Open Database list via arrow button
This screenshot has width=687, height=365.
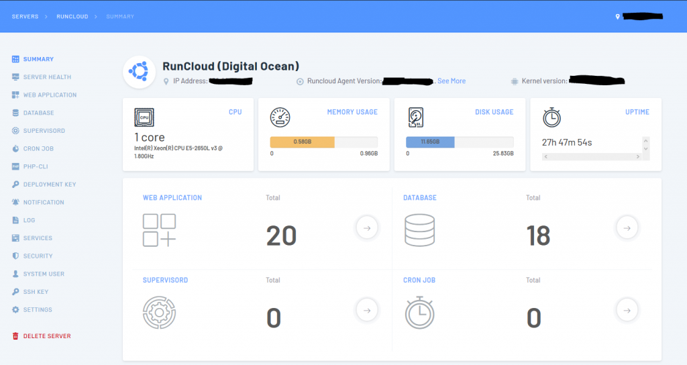click(x=627, y=227)
